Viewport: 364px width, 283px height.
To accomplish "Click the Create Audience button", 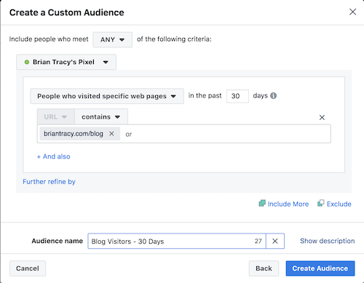I will [320, 268].
